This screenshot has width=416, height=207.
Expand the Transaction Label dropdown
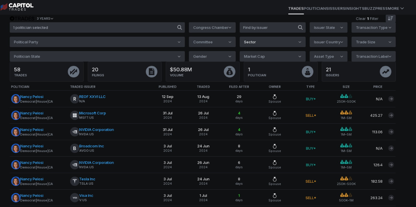pyautogui.click(x=374, y=56)
